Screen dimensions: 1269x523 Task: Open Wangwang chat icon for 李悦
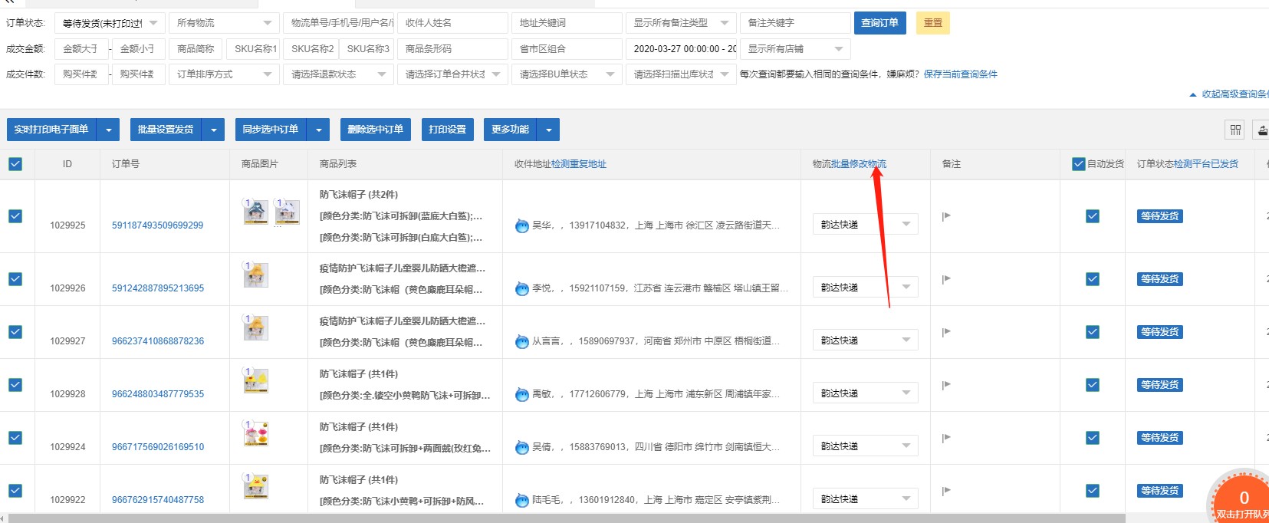pyautogui.click(x=522, y=288)
